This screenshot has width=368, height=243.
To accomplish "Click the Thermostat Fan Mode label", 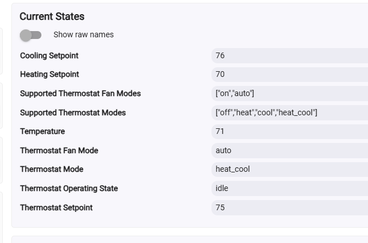I will point(59,150).
